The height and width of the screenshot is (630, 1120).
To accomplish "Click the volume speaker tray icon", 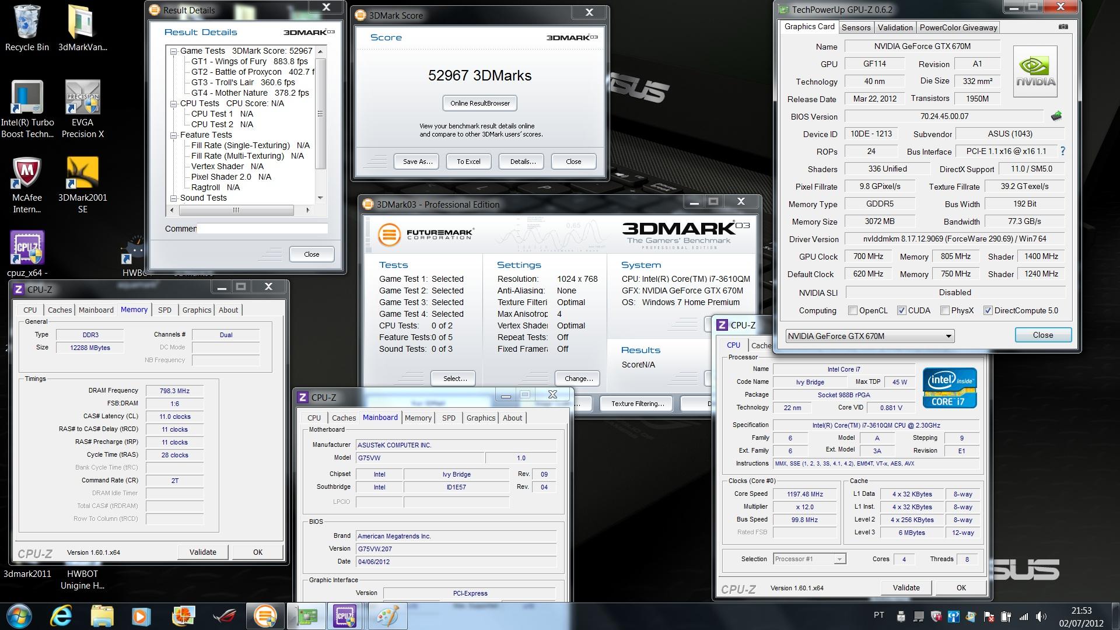I will pyautogui.click(x=1041, y=617).
